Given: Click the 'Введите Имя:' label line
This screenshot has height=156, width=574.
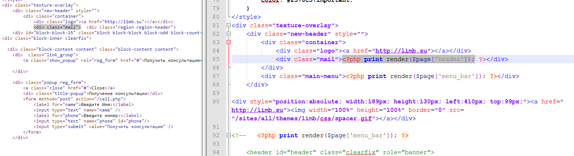Looking at the screenshot, I should [x=83, y=104].
